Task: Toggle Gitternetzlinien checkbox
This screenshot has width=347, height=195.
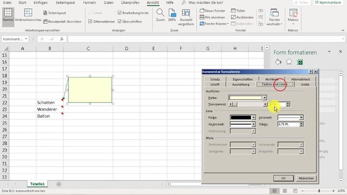Action: [x=90, y=22]
